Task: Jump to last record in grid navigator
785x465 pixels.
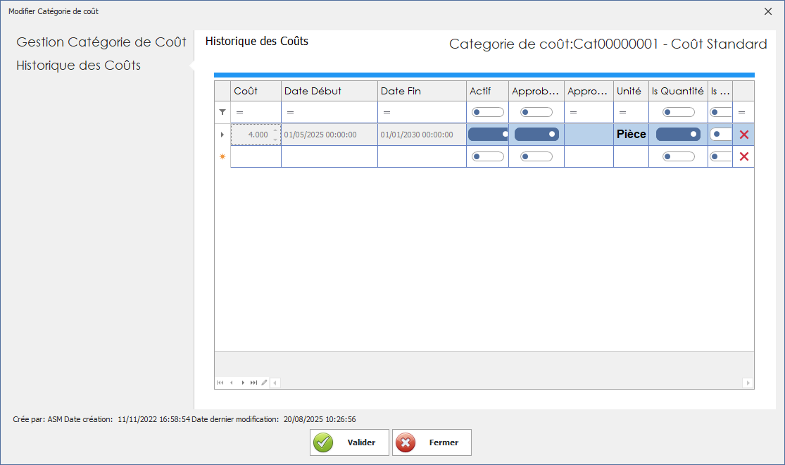Action: 253,383
